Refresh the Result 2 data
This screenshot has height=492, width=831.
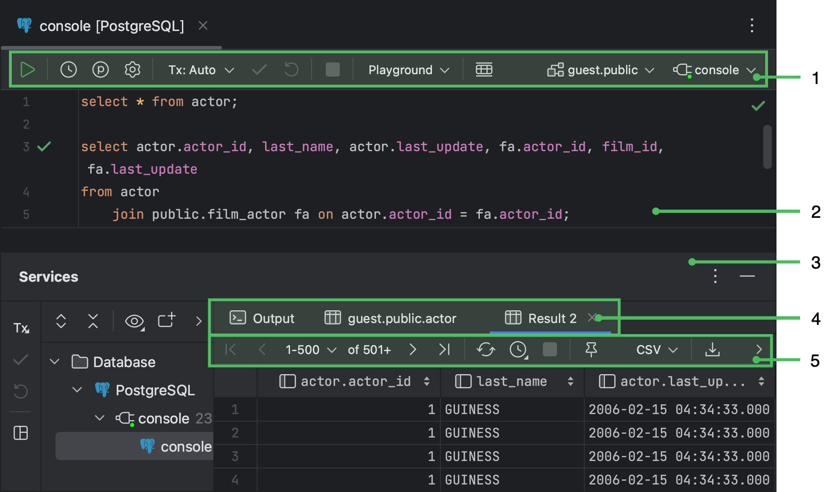tap(486, 349)
